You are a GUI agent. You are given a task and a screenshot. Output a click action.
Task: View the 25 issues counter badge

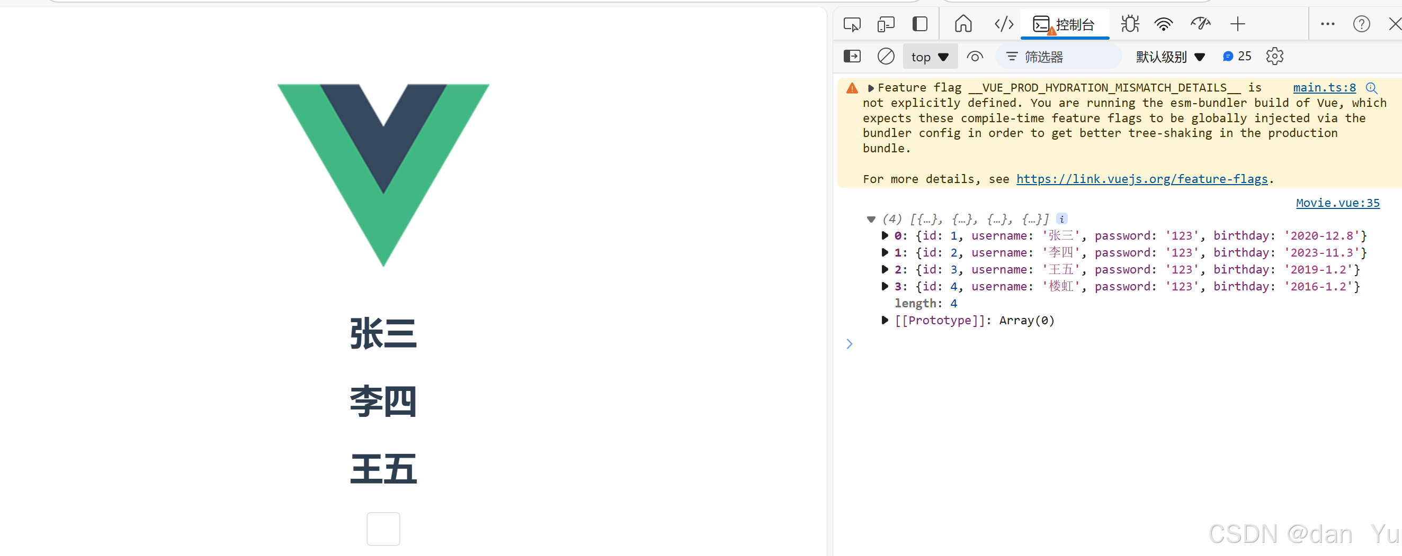pos(1237,56)
